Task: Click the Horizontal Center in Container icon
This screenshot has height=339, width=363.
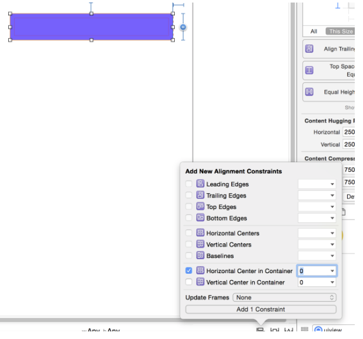Action: coord(200,271)
